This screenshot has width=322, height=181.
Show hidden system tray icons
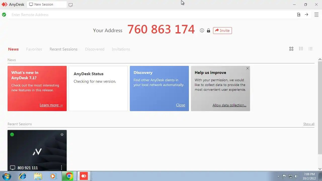pos(278,176)
